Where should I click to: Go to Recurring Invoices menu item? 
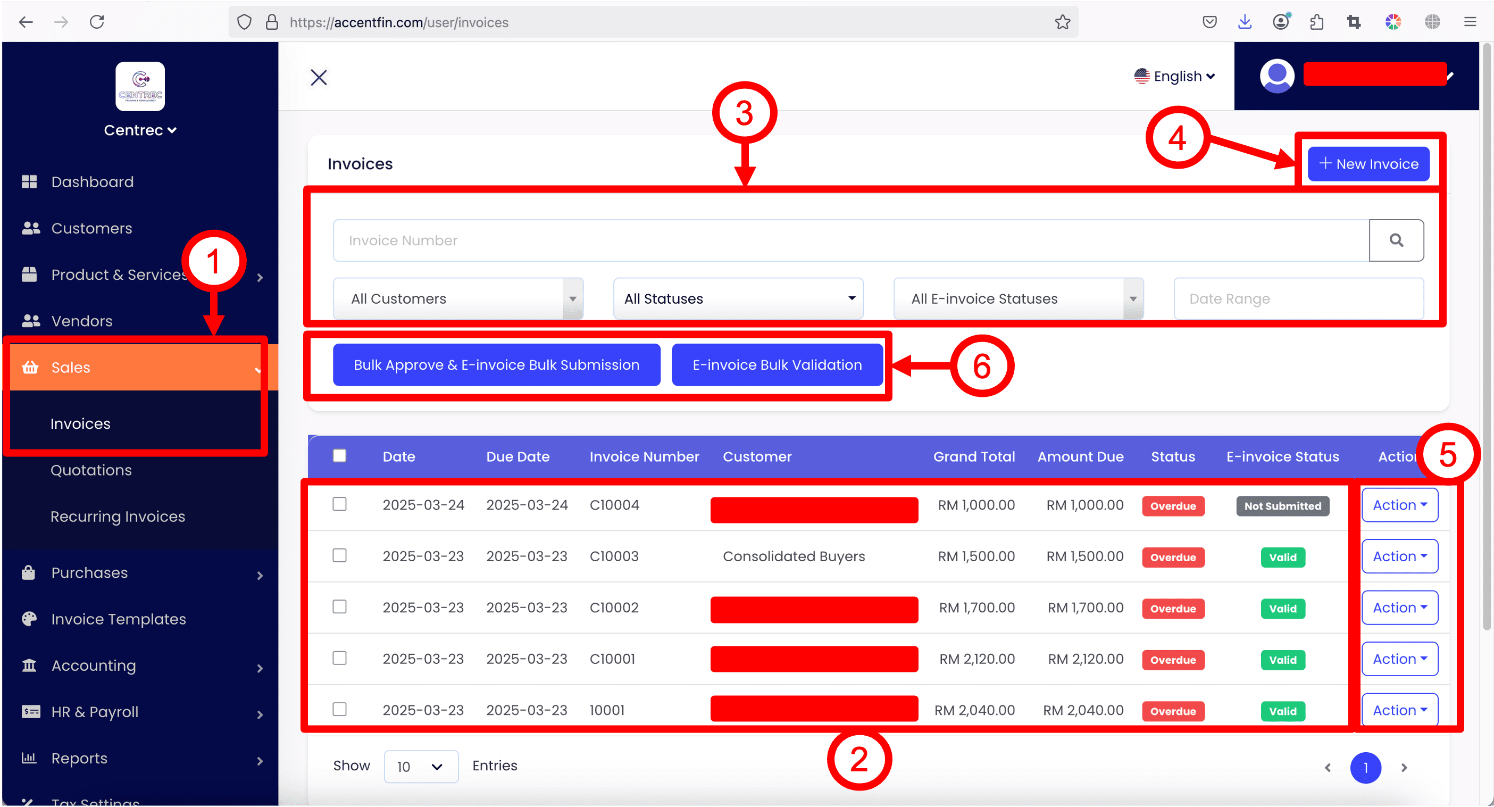pos(118,517)
